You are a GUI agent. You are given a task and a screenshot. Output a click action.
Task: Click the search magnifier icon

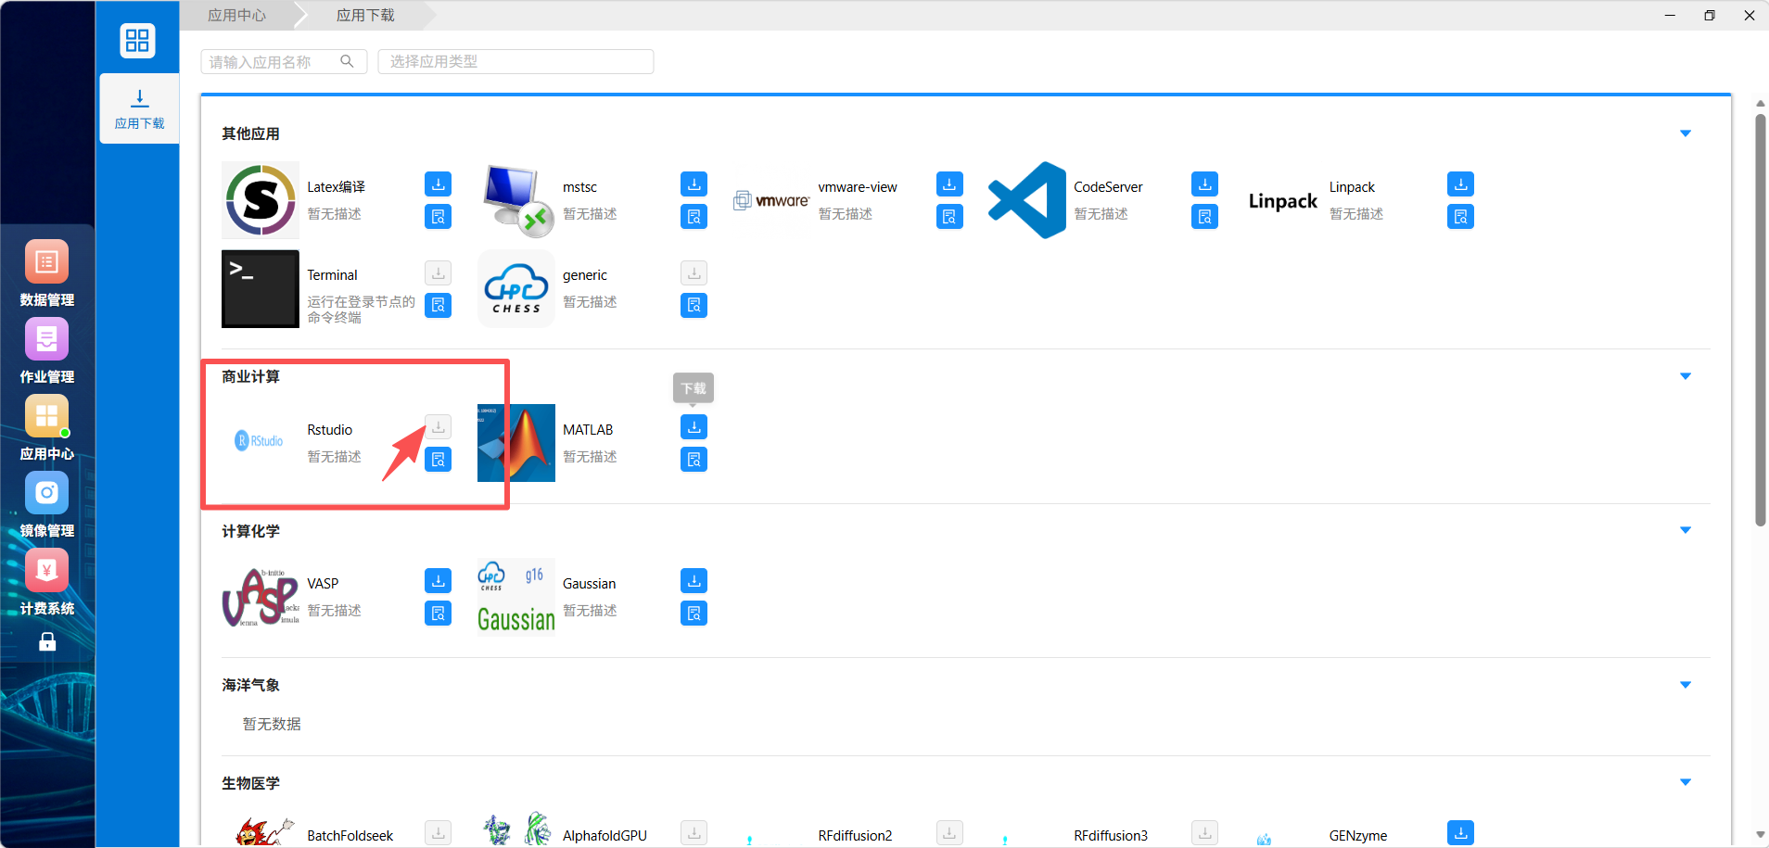(x=347, y=61)
